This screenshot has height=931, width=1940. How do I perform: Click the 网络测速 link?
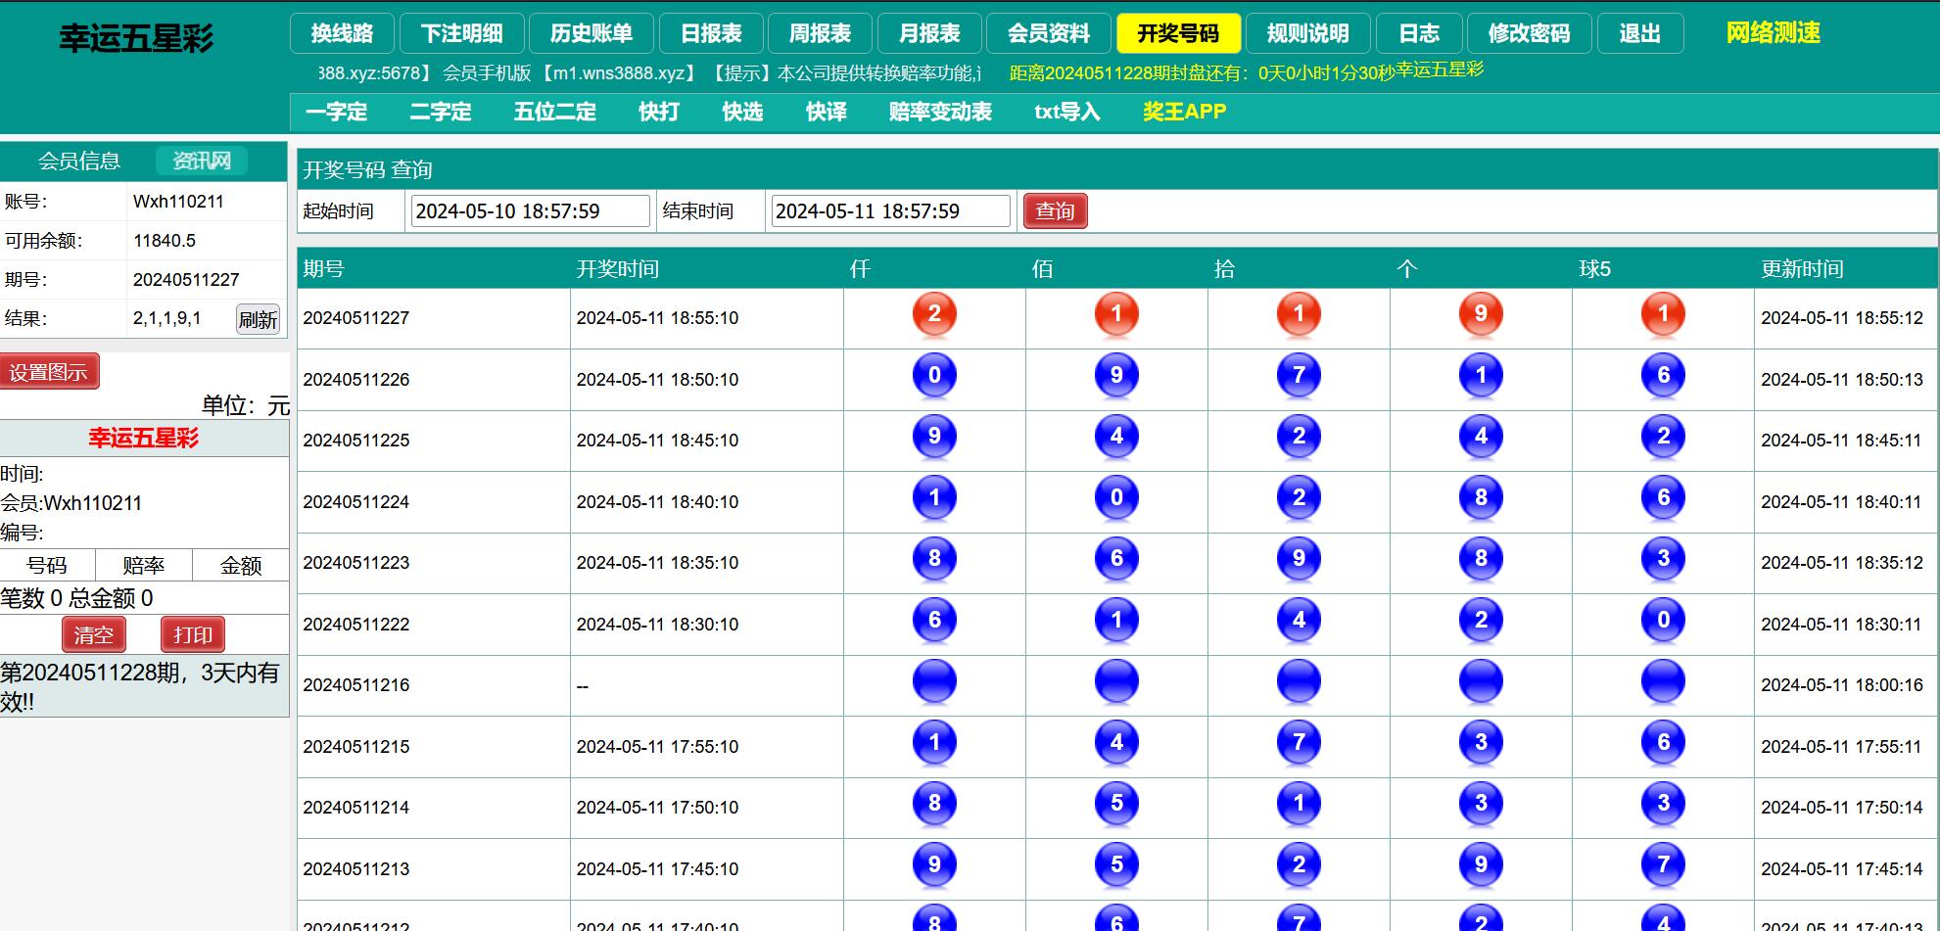(x=1773, y=33)
